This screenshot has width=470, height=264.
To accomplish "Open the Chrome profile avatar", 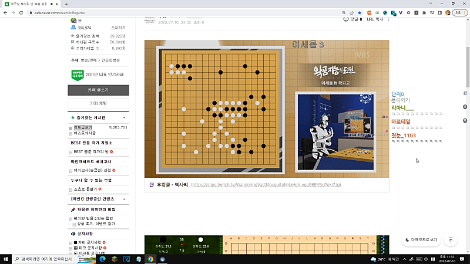I will [448, 13].
